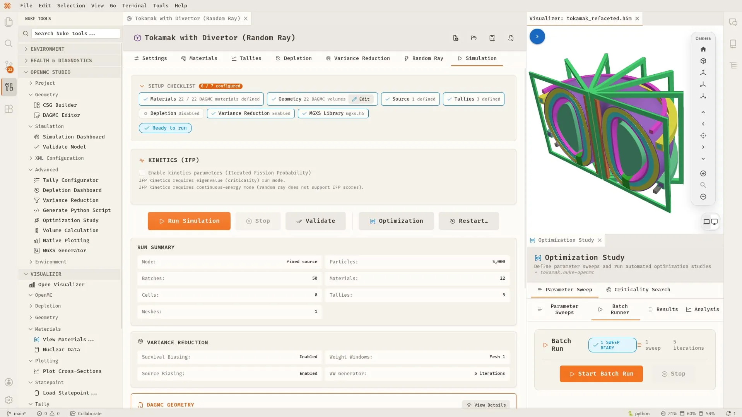Click the Geometry Edit pencil button
This screenshot has width=742, height=417.
(x=361, y=99)
